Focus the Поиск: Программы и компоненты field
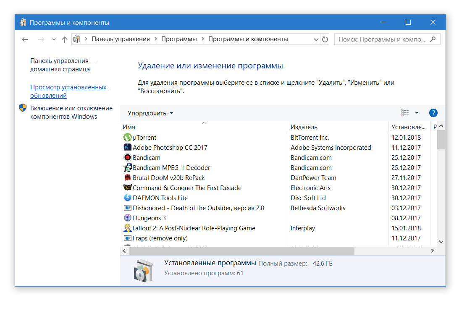Viewport: 467px width, 313px height. pyautogui.click(x=387, y=39)
